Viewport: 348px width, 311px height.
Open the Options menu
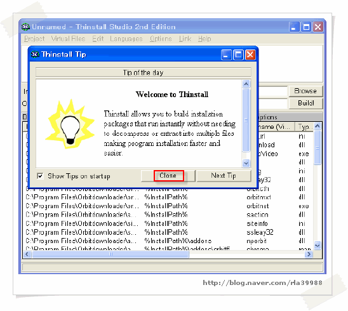(x=161, y=39)
